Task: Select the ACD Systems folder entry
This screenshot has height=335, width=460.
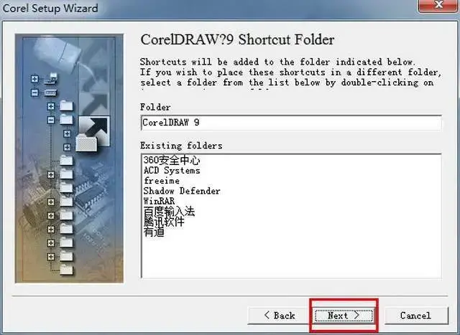Action: click(x=172, y=171)
